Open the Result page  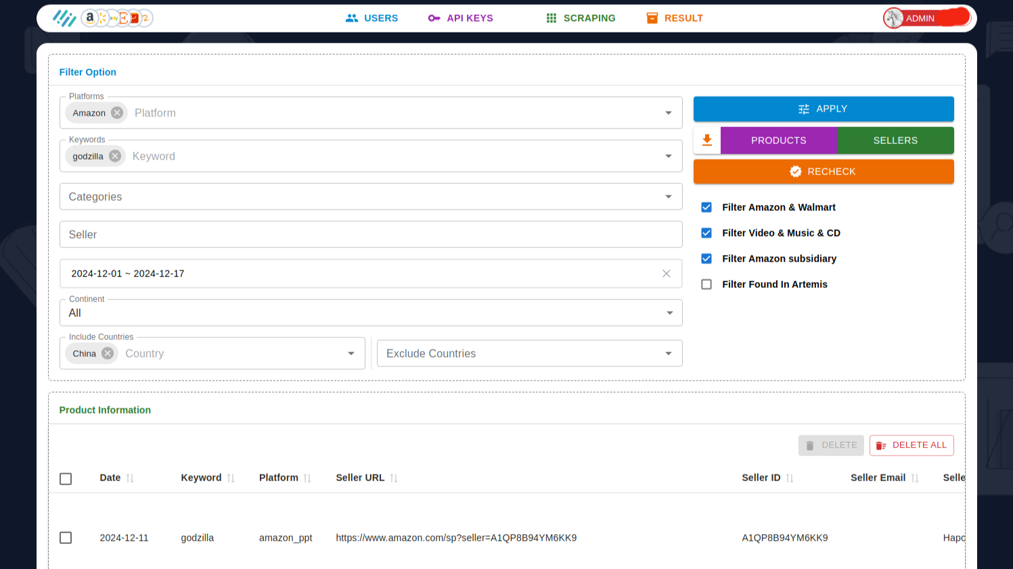point(675,18)
